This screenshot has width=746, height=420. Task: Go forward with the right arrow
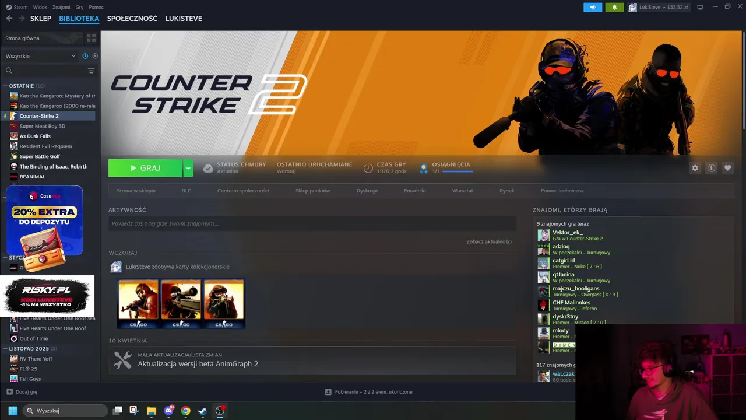coord(22,19)
